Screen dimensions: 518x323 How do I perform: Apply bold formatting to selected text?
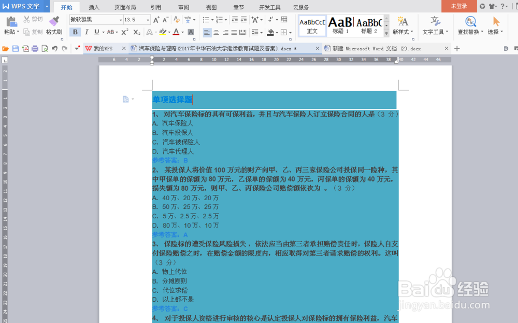pos(76,32)
